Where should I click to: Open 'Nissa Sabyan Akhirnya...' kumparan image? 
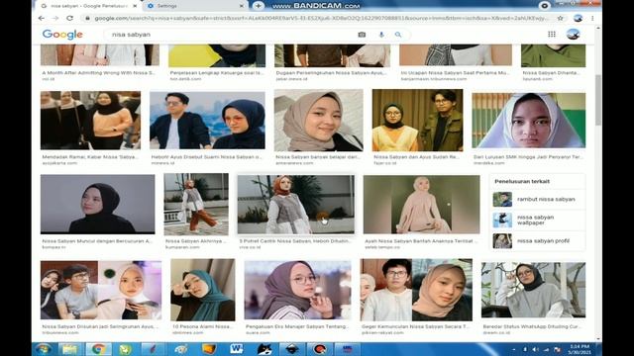pyautogui.click(x=196, y=205)
